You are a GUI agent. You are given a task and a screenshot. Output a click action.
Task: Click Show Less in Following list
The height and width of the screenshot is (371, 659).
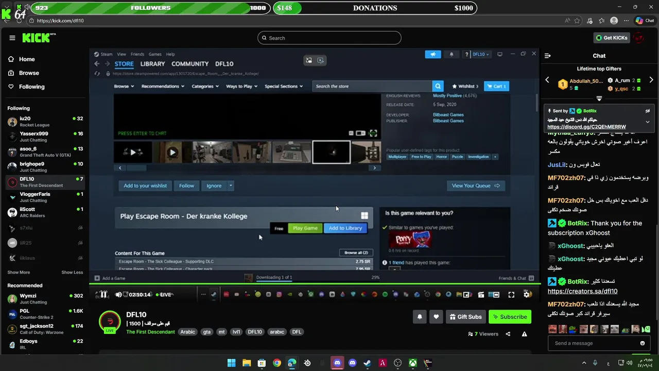pyautogui.click(x=72, y=272)
